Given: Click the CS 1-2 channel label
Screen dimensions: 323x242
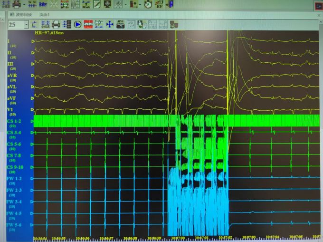Looking at the screenshot, I should click(x=14, y=121).
